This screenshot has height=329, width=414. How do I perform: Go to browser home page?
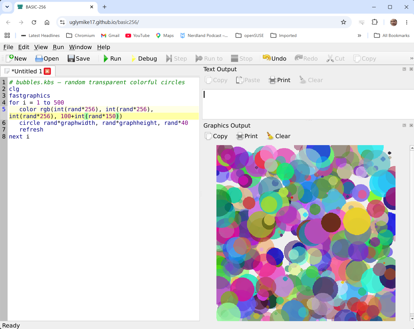tap(47, 22)
